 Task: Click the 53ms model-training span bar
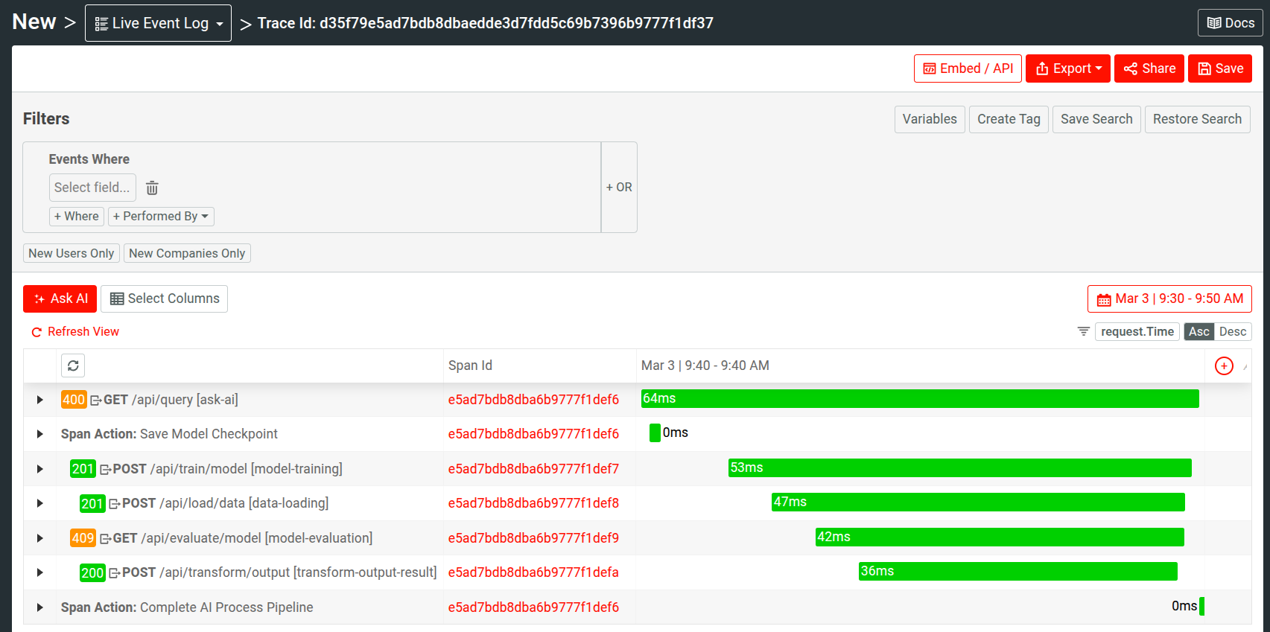[959, 468]
